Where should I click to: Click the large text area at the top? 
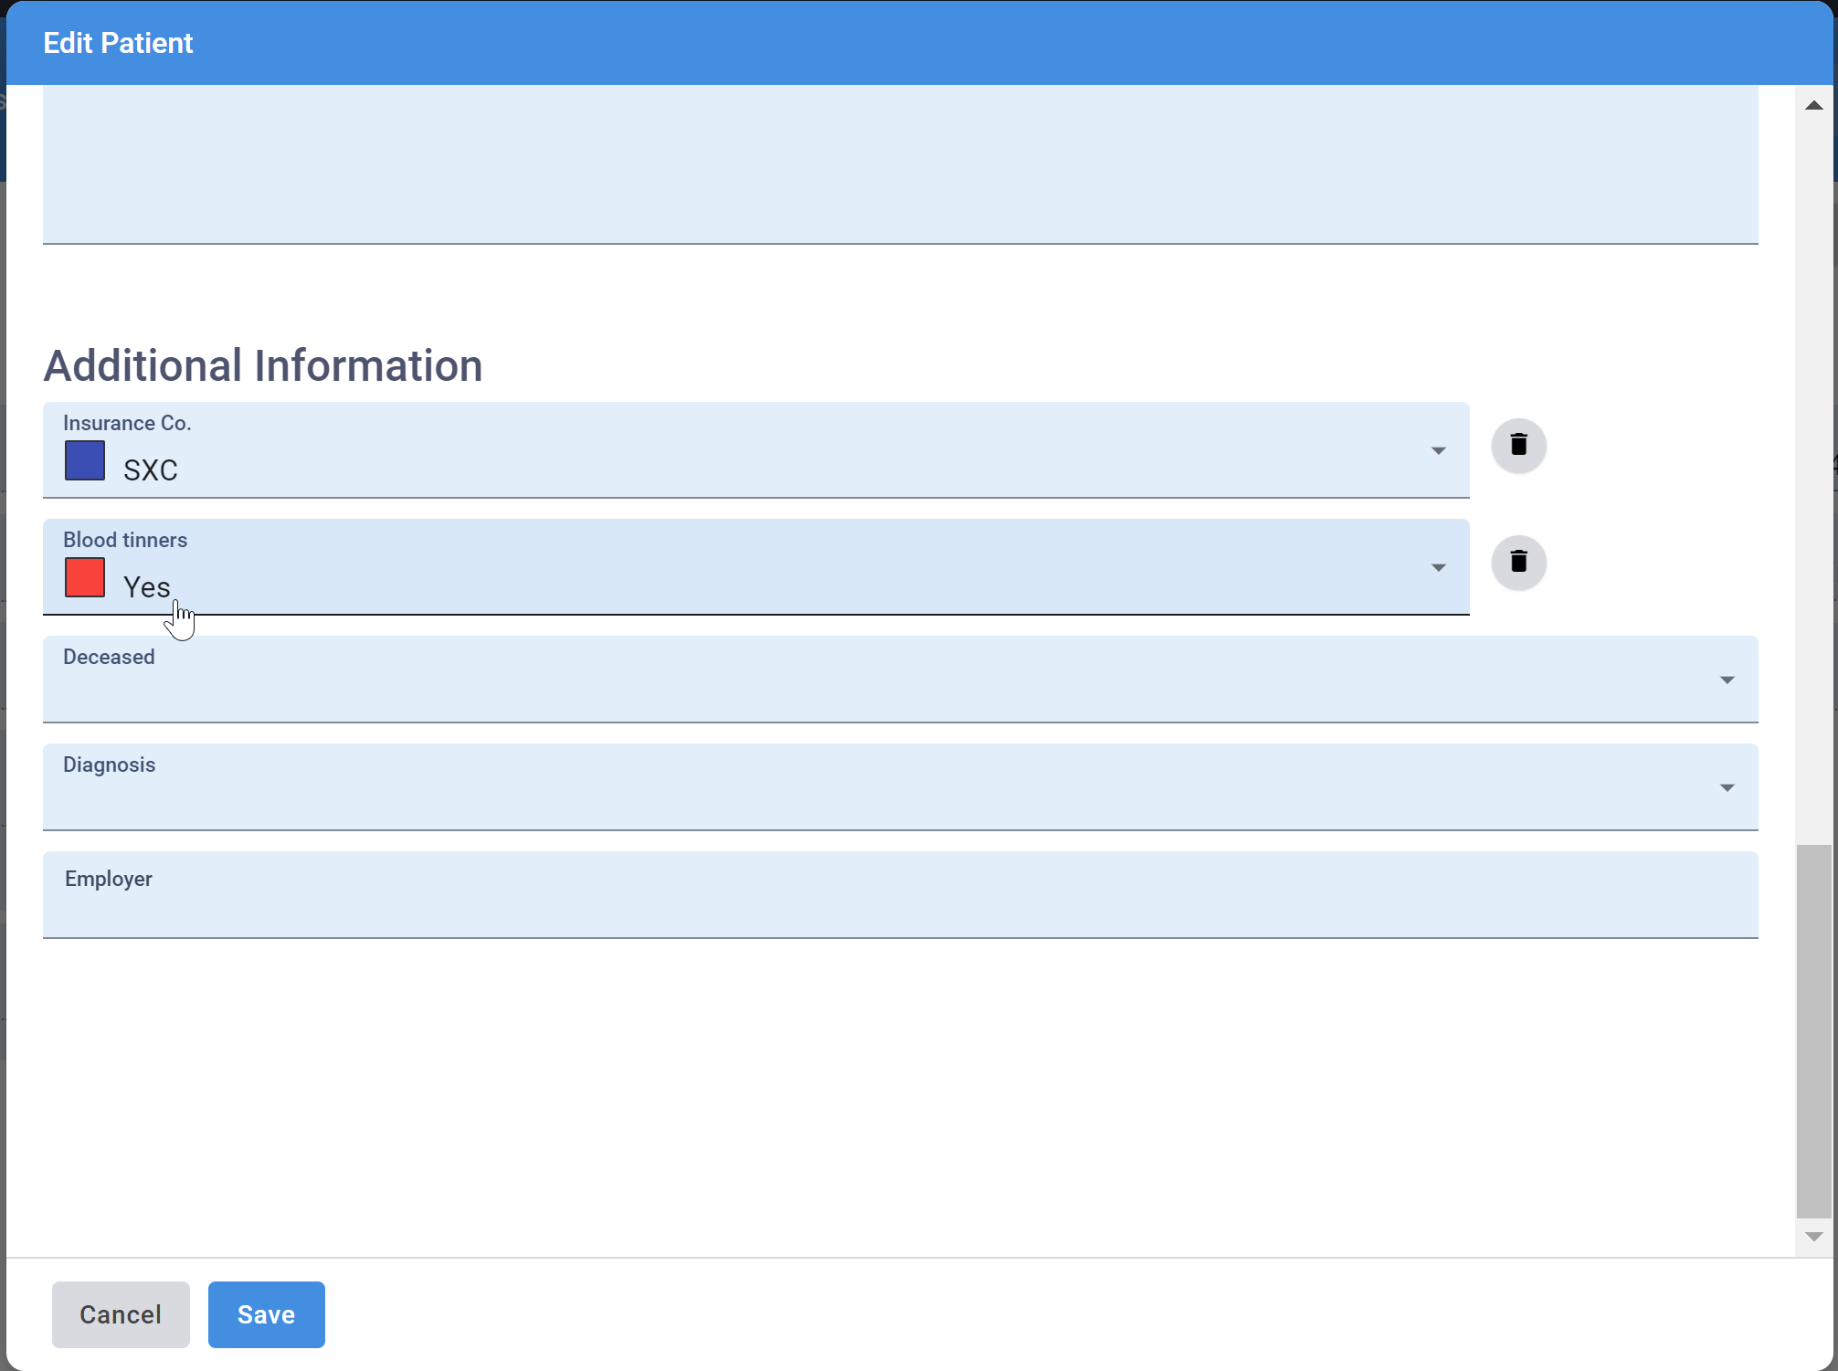(x=900, y=164)
